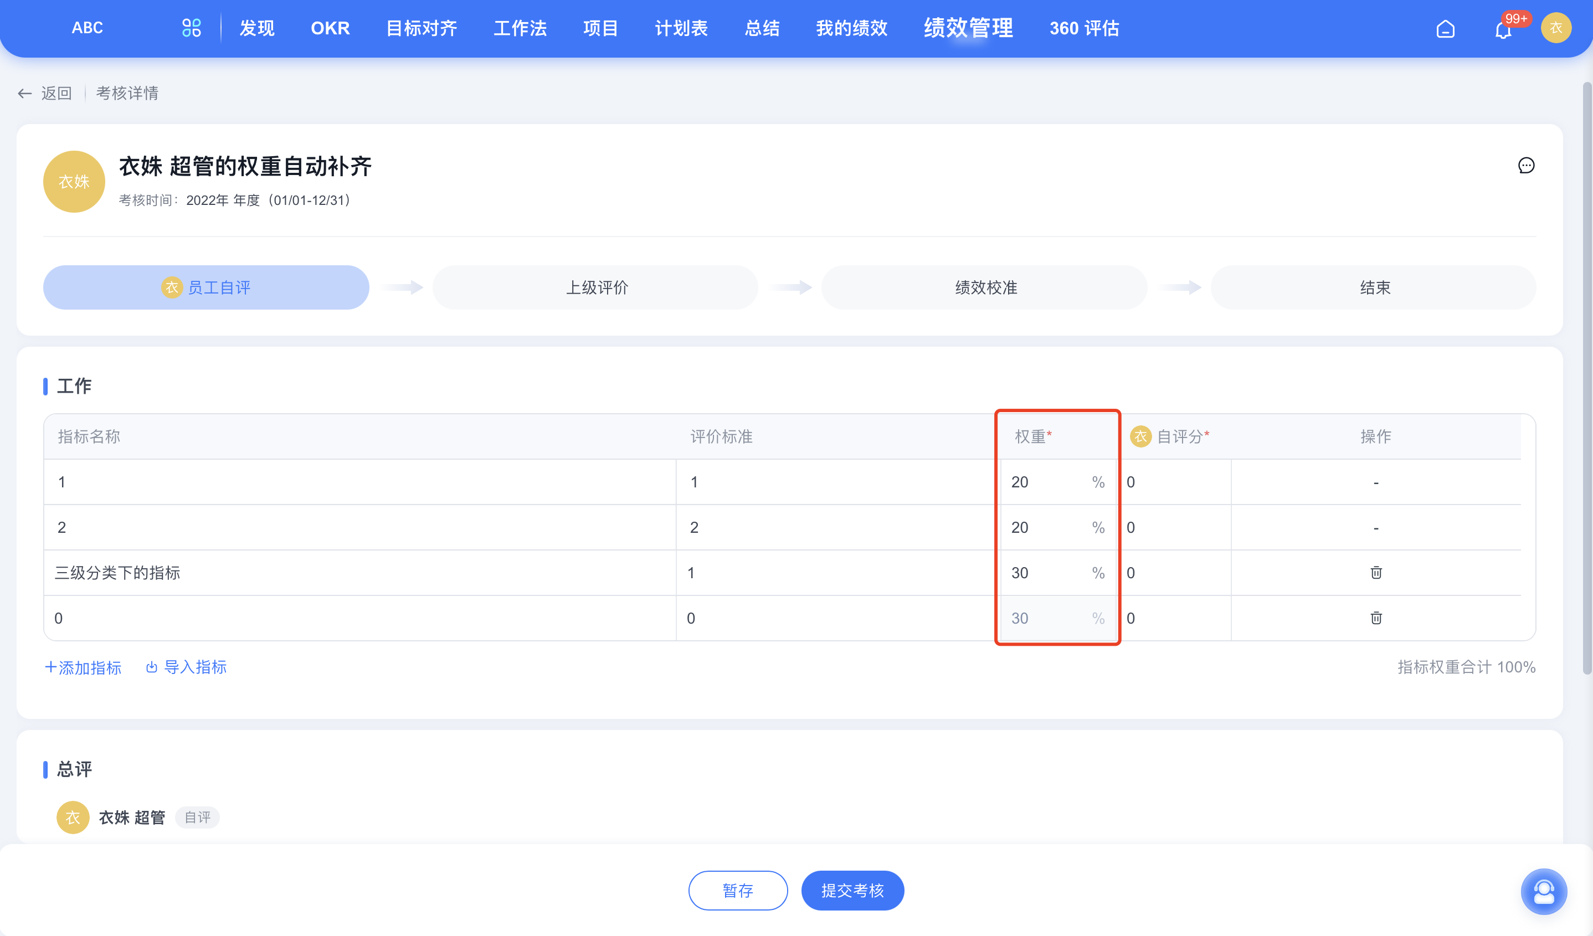Click the 考核时间 2022年 年度 text
The image size is (1593, 936).
click(235, 200)
